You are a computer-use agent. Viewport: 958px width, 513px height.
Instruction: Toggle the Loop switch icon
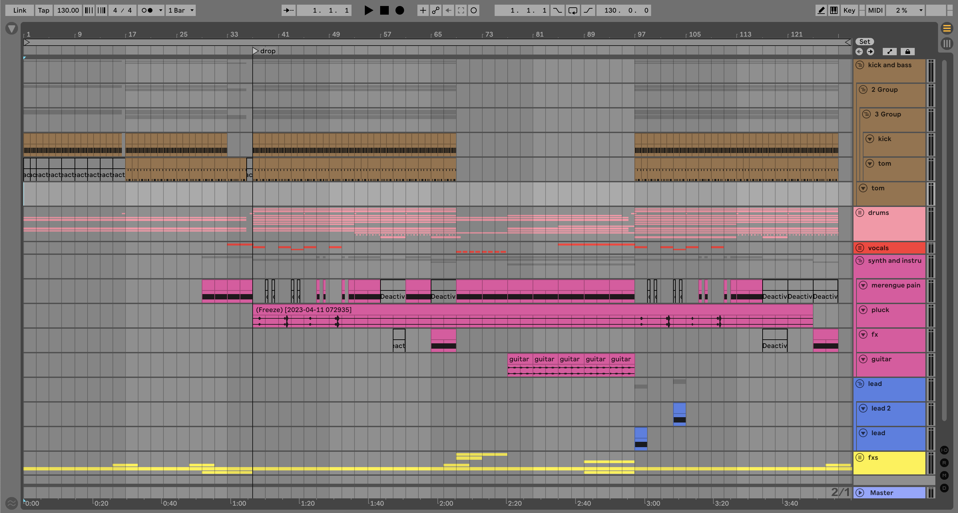click(573, 10)
